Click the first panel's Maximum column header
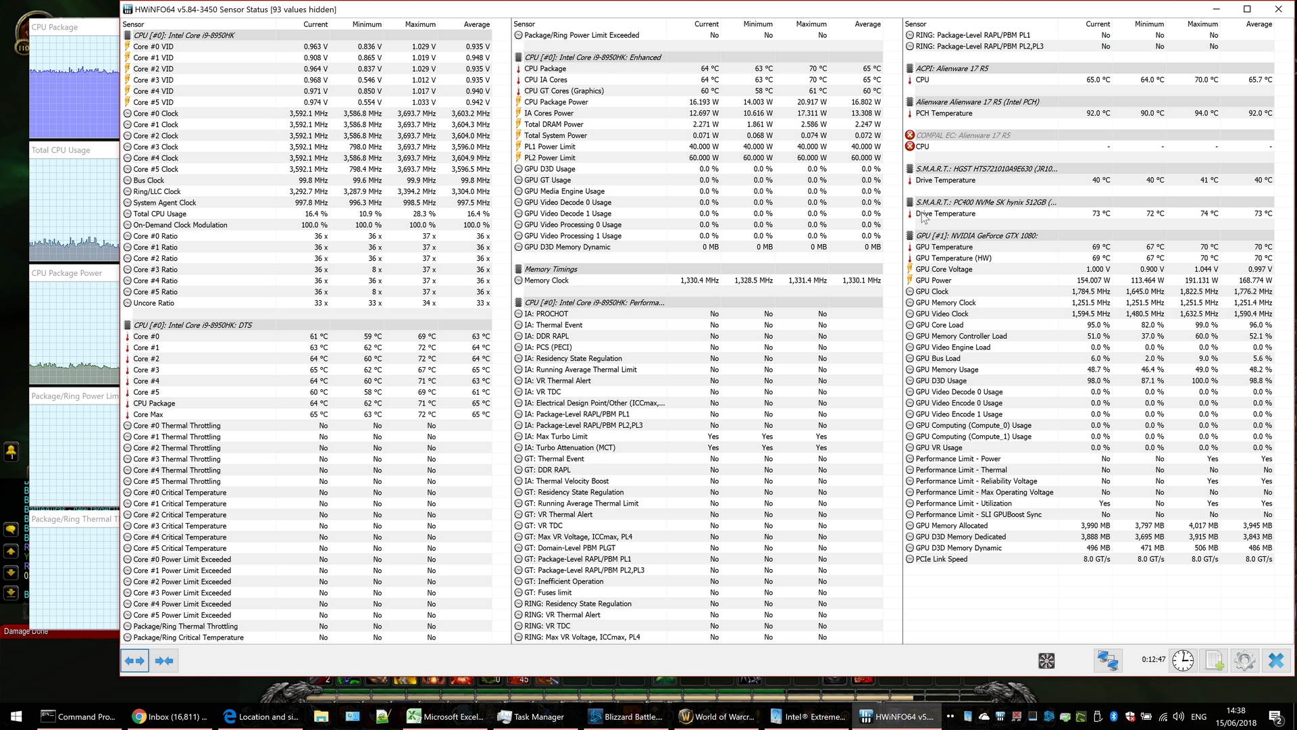Screen dimensions: 1297x730 point(420,24)
